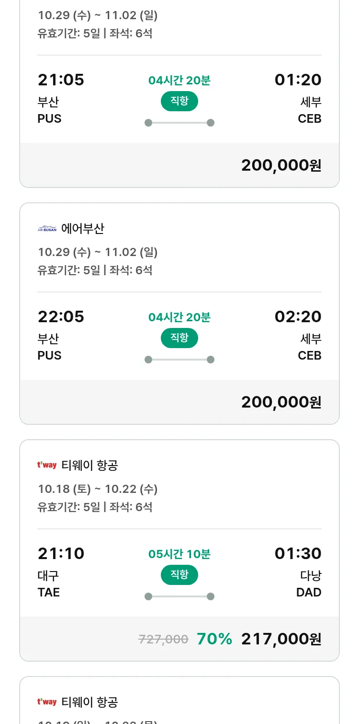Select the 티웨이 항공 name on the Da Nang card

(x=90, y=465)
